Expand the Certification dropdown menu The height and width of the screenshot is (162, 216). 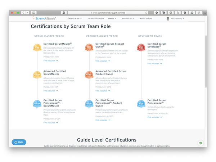(75, 18)
